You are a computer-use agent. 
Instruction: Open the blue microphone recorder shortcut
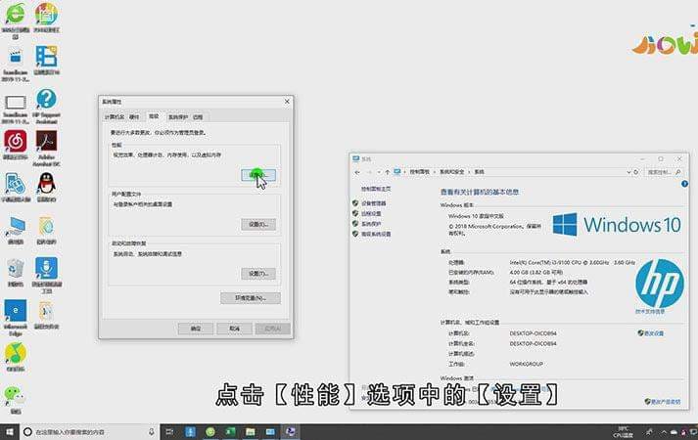46,275
